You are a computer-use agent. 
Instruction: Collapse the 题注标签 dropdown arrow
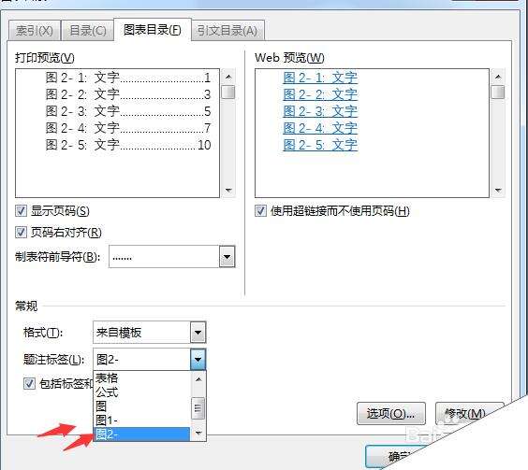(198, 360)
